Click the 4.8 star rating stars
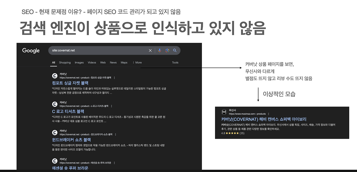This screenshot has height=172, width=357. pos(232,133)
